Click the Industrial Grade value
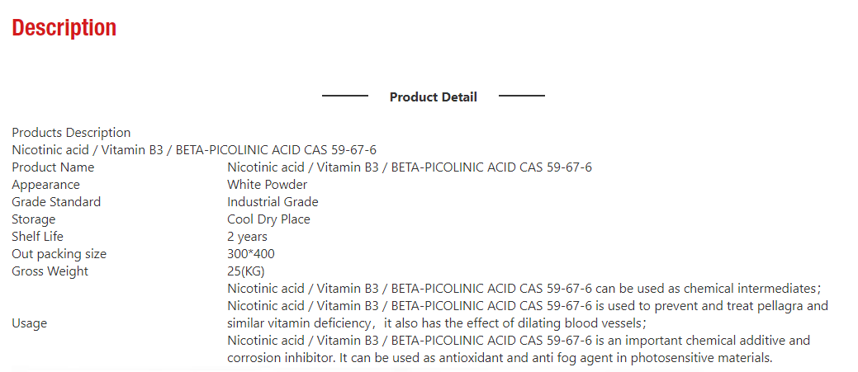This screenshot has width=858, height=372. point(273,202)
